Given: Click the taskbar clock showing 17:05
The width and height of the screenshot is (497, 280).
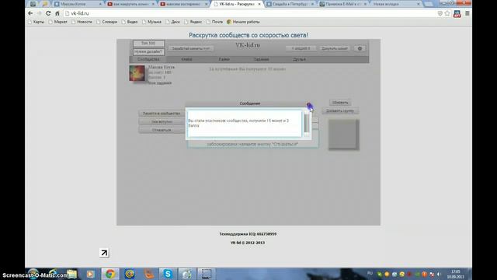Looking at the screenshot, I should point(456,274).
